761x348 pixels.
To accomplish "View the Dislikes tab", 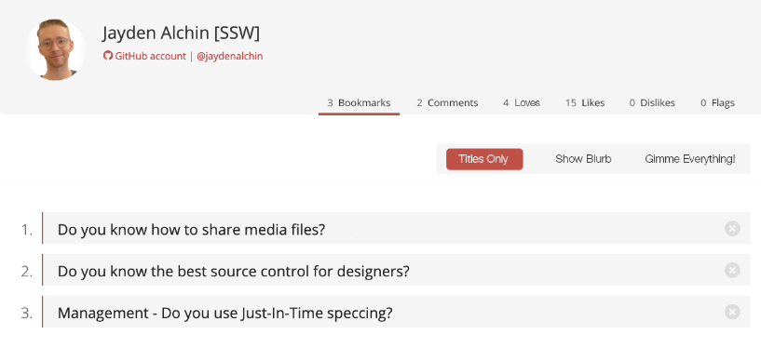I will coord(652,102).
